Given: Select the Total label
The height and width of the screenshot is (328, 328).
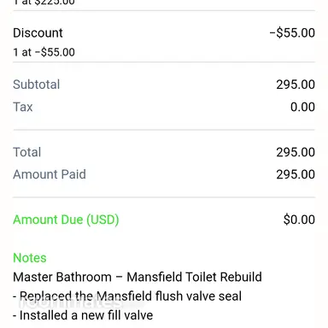Looking at the screenshot, I should (x=27, y=152).
